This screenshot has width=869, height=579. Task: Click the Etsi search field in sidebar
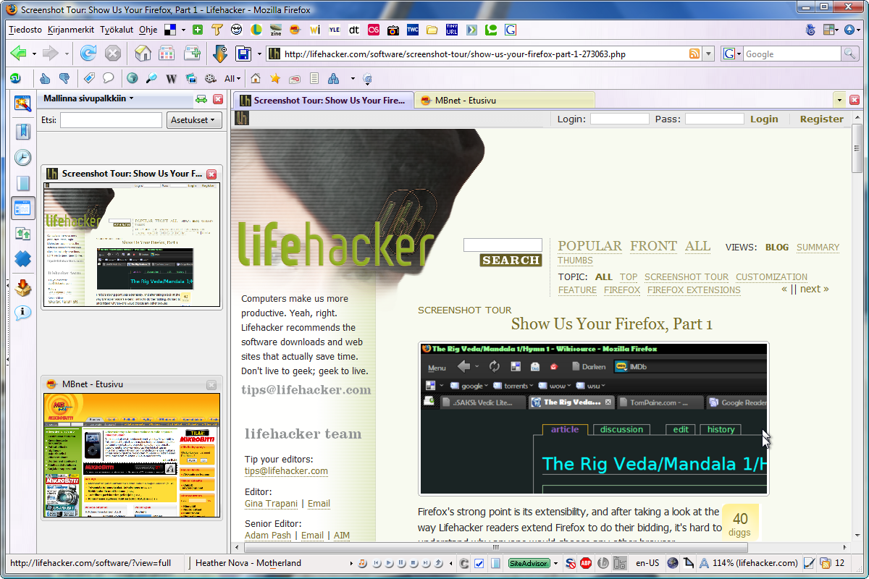click(x=111, y=120)
